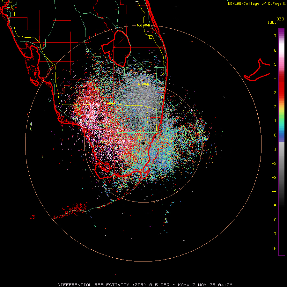This screenshot has height=287, width=287.
Task: Click the -4 value on the color scale
Action: [274, 192]
